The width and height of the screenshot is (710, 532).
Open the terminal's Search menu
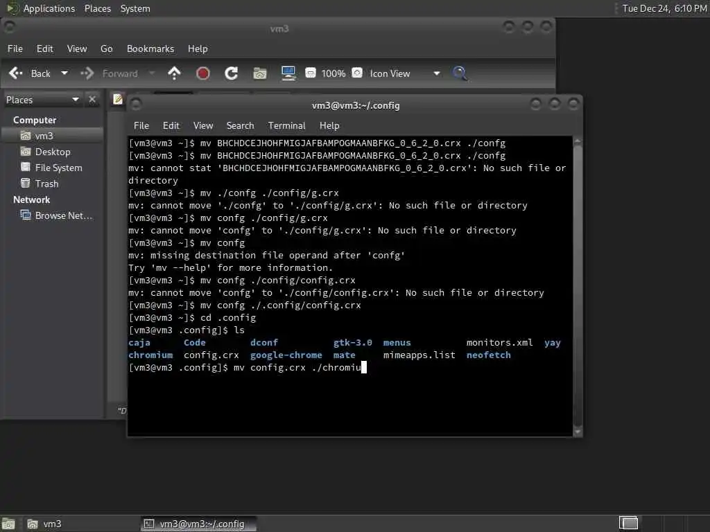point(241,126)
